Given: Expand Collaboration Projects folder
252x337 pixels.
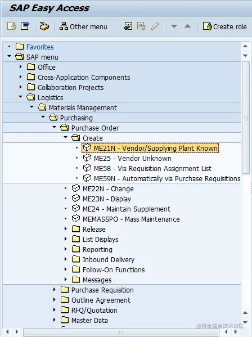Looking at the screenshot, I should (20, 87).
